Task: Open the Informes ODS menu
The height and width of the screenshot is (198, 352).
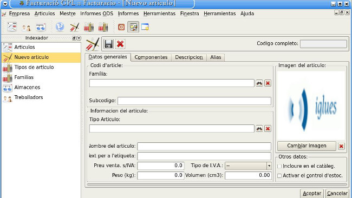Action: pyautogui.click(x=97, y=14)
